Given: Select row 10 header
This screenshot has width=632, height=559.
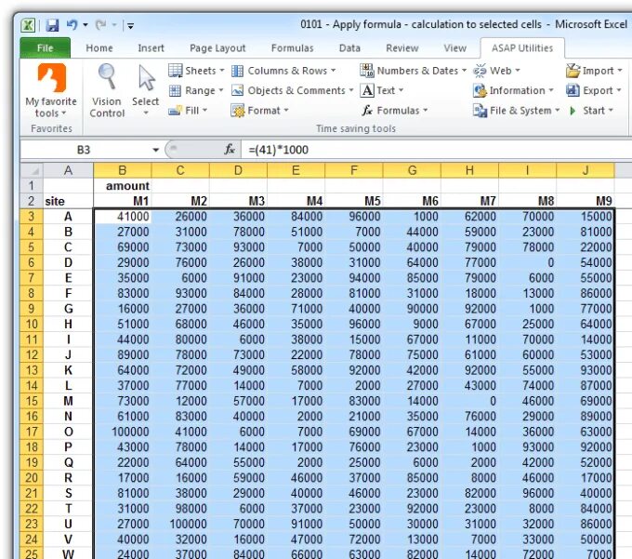Looking at the screenshot, I should (x=32, y=324).
